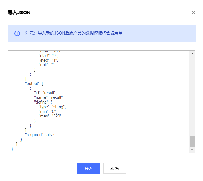This screenshot has height=181, width=203.
Task: Click the scrollbar track above the thumb
Action: 192,96
